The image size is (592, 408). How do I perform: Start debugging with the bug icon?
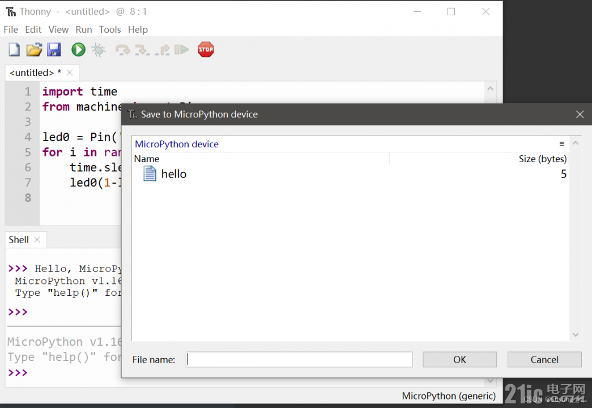tap(99, 49)
